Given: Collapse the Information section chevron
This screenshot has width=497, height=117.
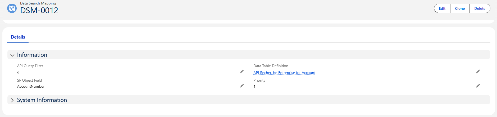Looking at the screenshot, I should (x=12, y=55).
